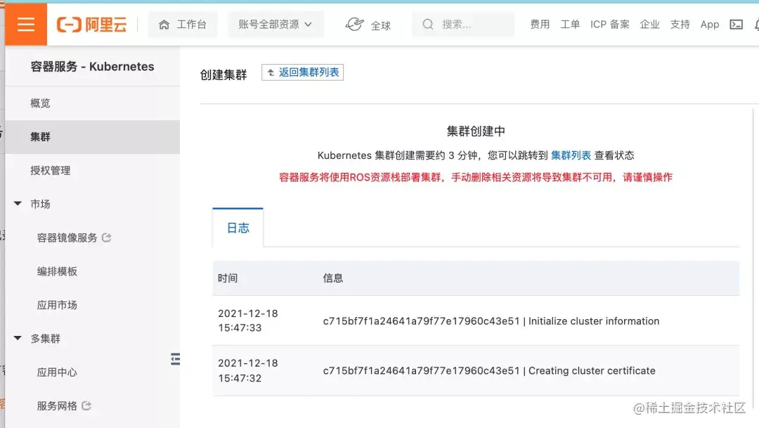Open the 企业 menu
The image size is (759, 428).
click(649, 24)
